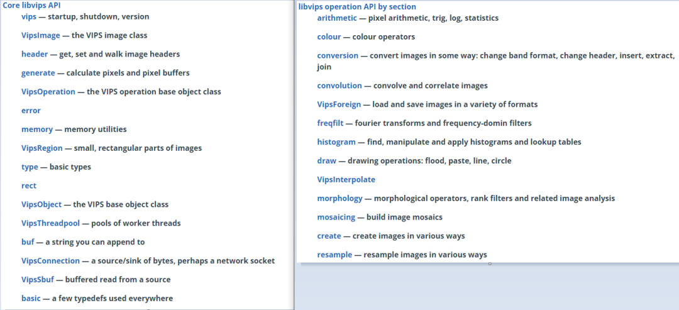Follow the convolution link
679x310 pixels.
point(339,86)
